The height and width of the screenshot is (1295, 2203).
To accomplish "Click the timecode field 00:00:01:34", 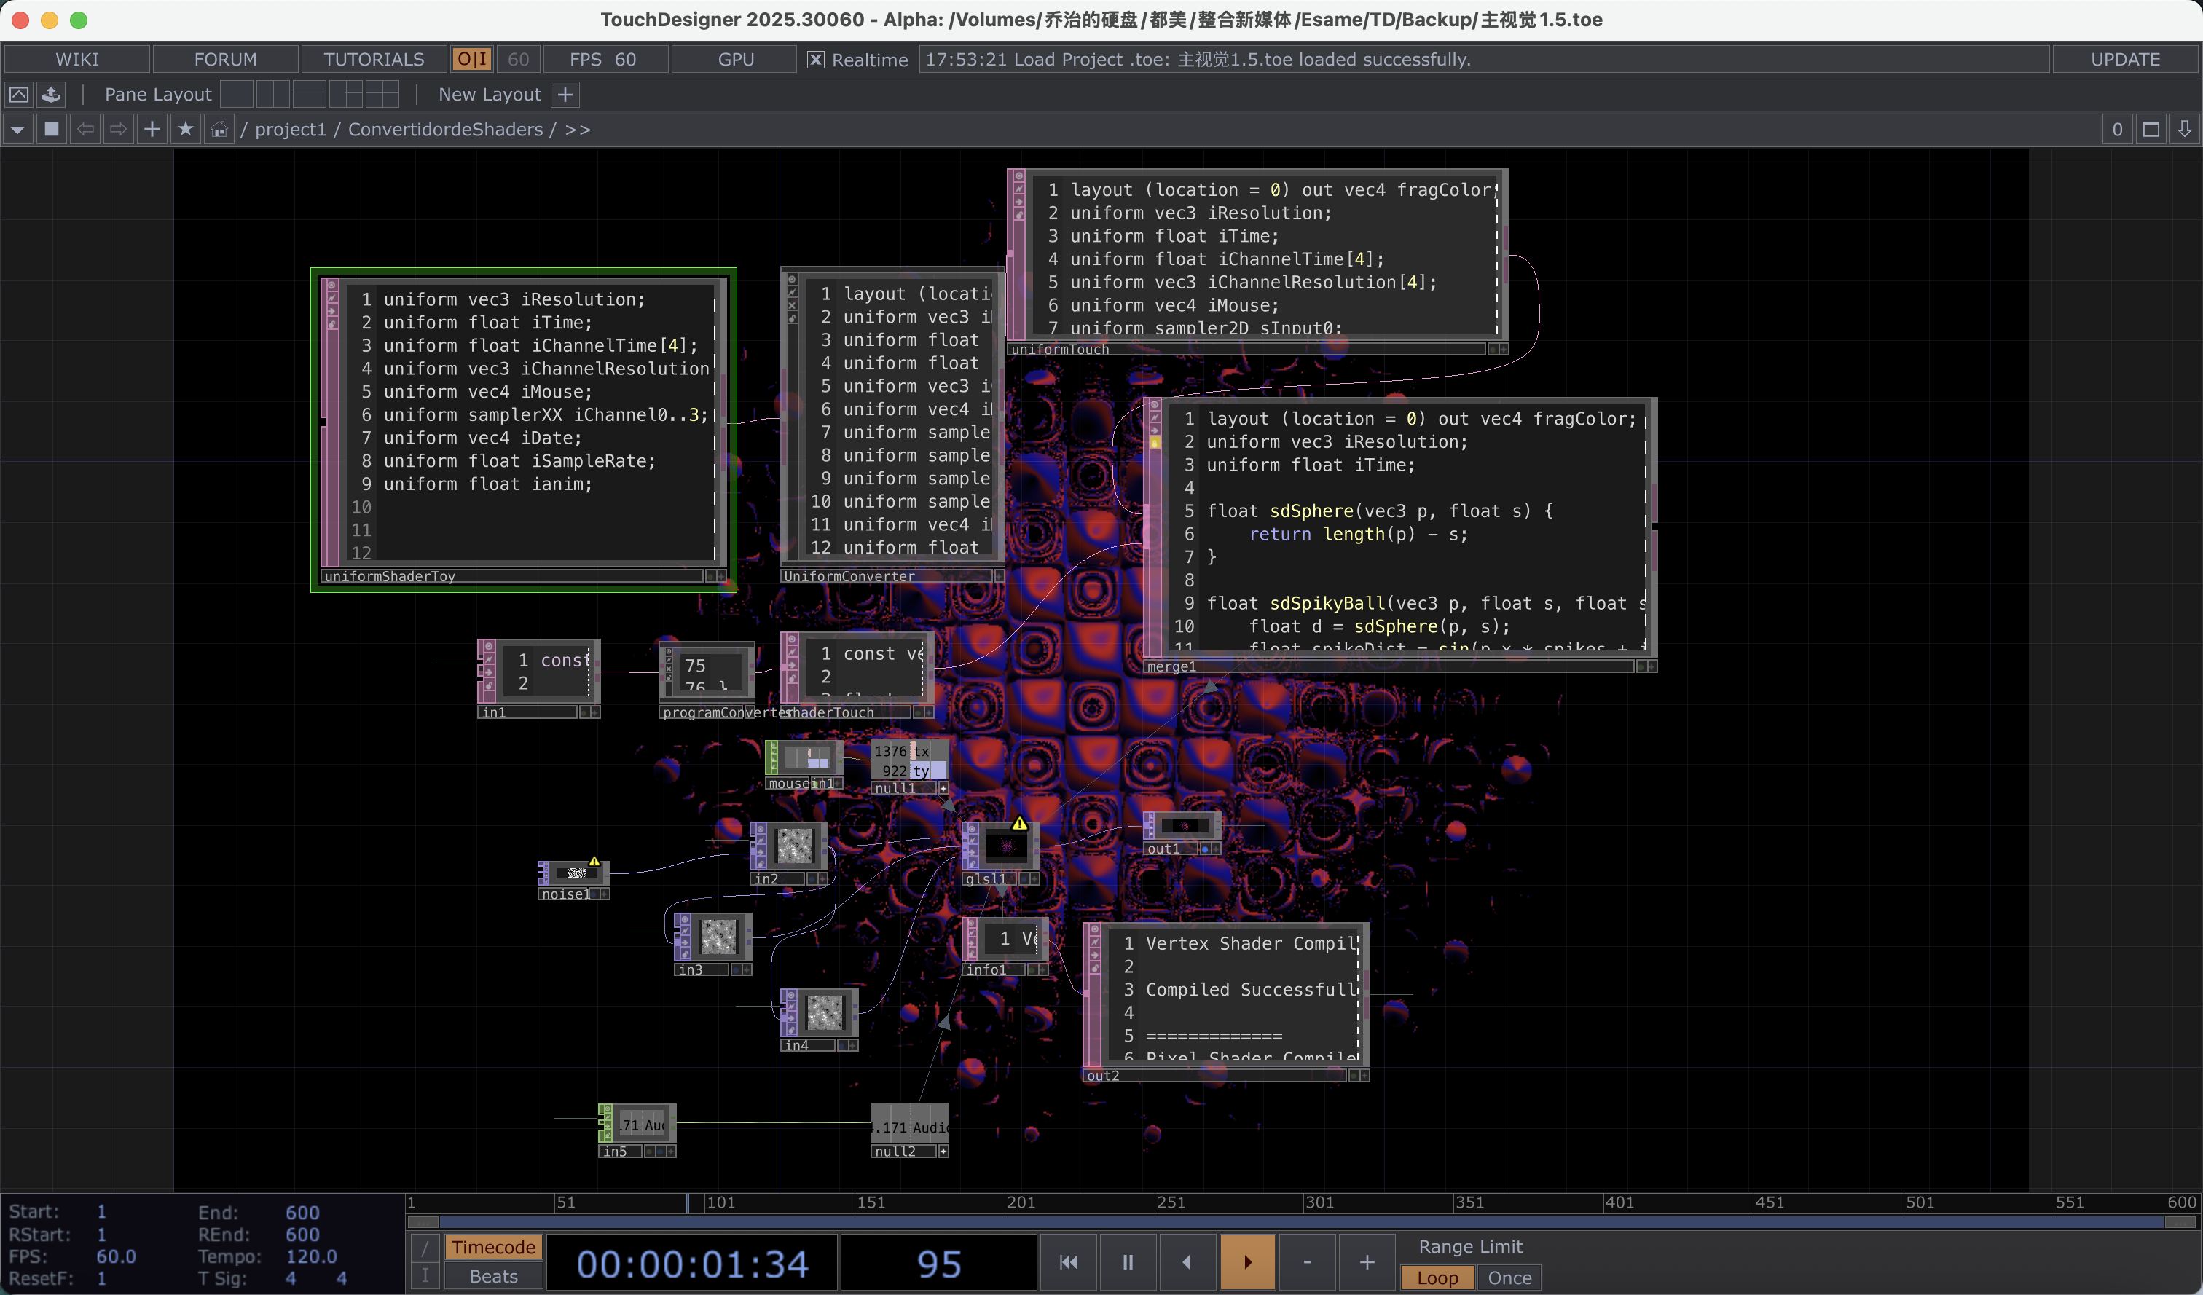I will click(x=692, y=1264).
